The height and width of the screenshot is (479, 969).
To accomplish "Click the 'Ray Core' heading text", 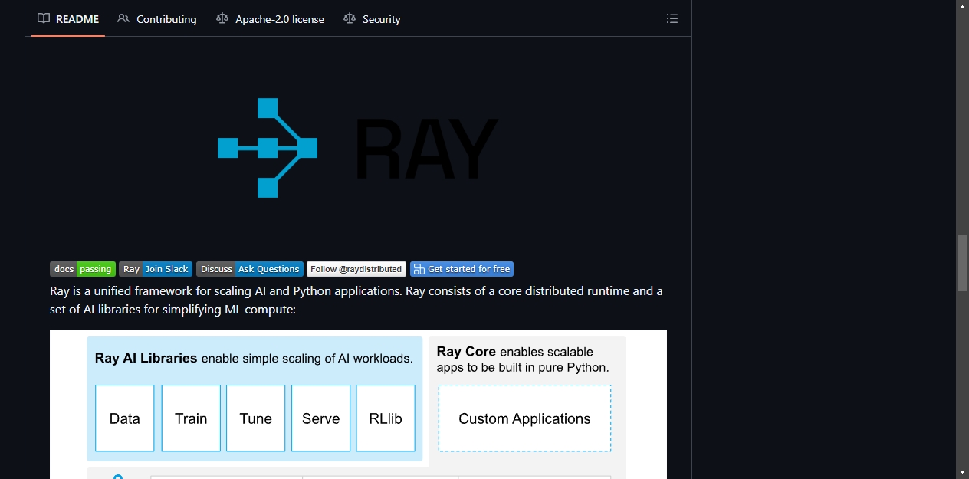I will pyautogui.click(x=466, y=352).
